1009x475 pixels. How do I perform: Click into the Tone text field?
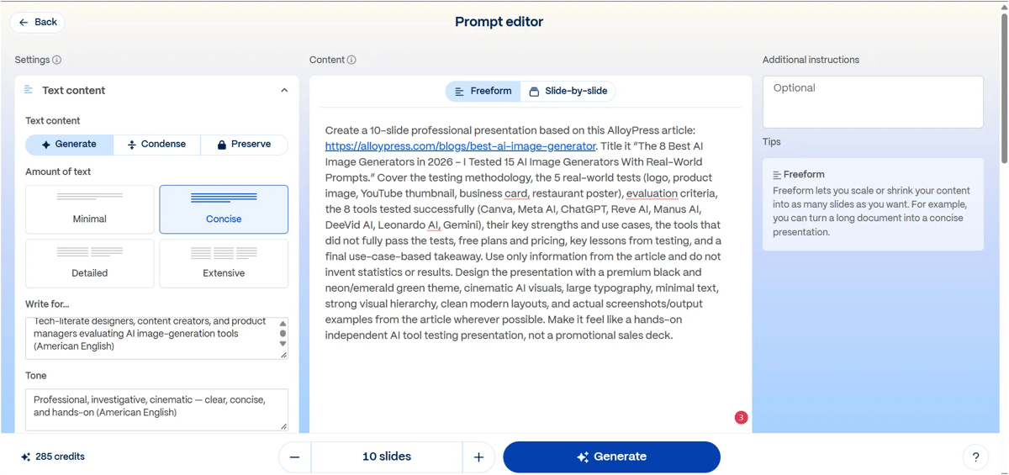156,409
